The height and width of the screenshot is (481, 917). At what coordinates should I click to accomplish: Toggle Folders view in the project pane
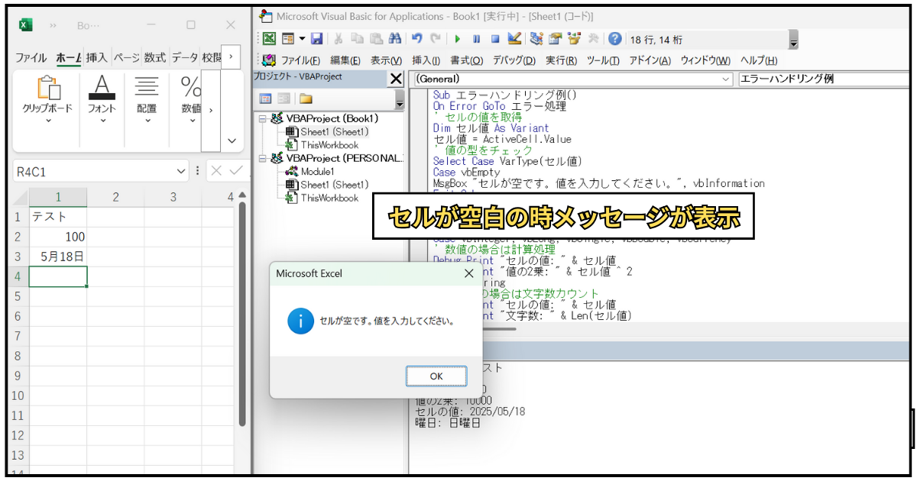[x=306, y=98]
